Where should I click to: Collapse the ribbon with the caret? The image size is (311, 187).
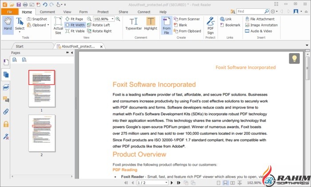coord(307,12)
